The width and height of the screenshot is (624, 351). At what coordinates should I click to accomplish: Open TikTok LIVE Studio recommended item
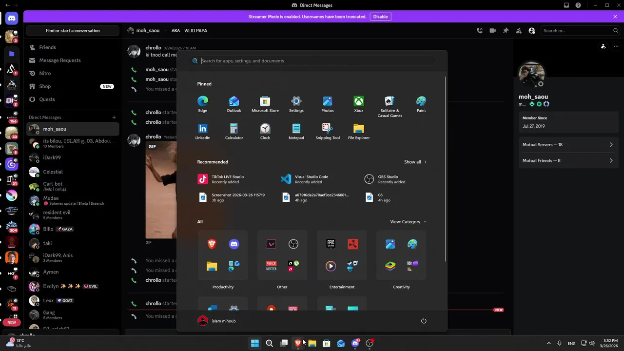pos(233,179)
